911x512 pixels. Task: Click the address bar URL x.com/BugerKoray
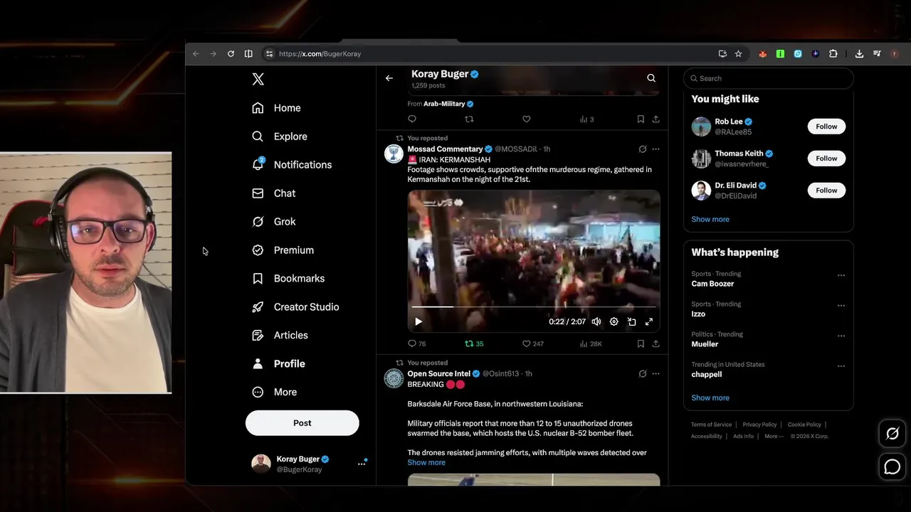coord(320,54)
